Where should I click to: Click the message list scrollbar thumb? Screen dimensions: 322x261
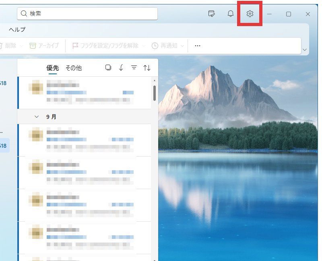pos(154,93)
